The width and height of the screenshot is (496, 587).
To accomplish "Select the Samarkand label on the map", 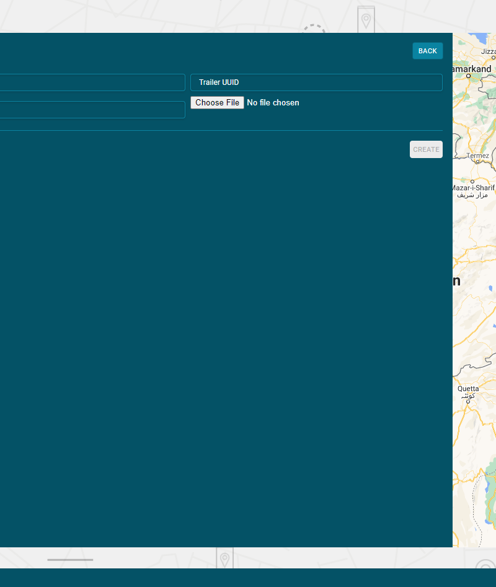I will [472, 69].
